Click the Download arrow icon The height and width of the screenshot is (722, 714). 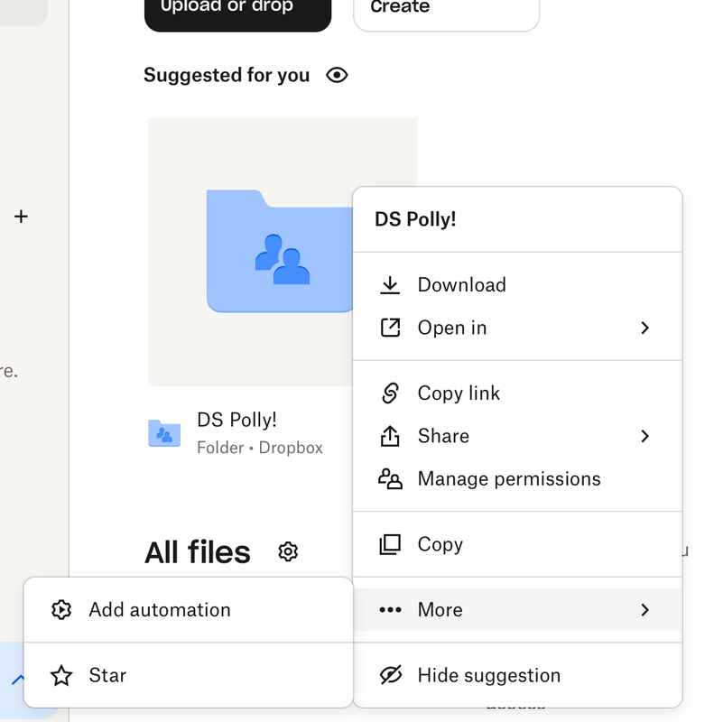390,285
